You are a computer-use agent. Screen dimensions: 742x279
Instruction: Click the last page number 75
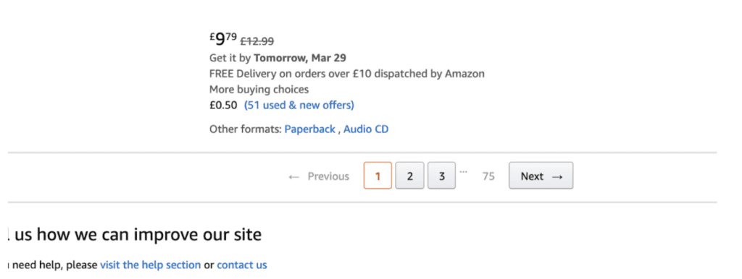pos(488,176)
